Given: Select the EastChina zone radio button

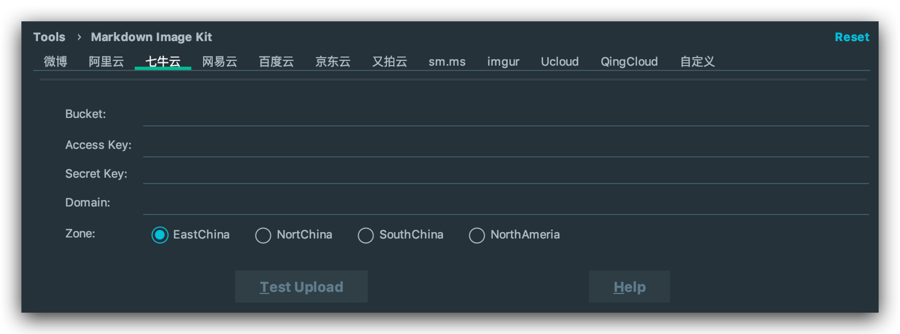Looking at the screenshot, I should (x=160, y=235).
